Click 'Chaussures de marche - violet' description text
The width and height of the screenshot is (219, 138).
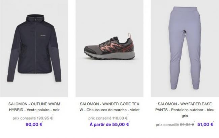113,110
